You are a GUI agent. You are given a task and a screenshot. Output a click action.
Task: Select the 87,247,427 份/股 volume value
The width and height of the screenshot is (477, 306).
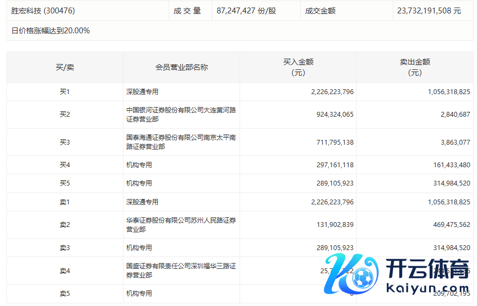point(247,11)
